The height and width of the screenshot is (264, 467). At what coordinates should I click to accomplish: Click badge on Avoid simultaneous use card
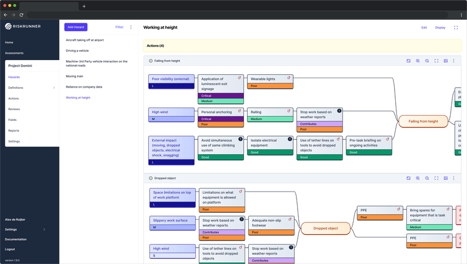pyautogui.click(x=240, y=139)
